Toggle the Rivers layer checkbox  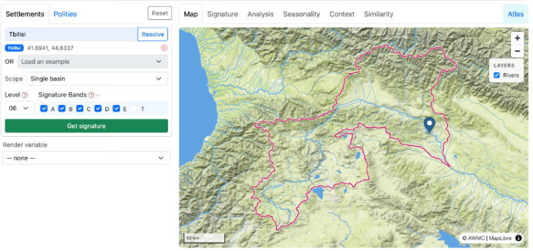coord(496,75)
